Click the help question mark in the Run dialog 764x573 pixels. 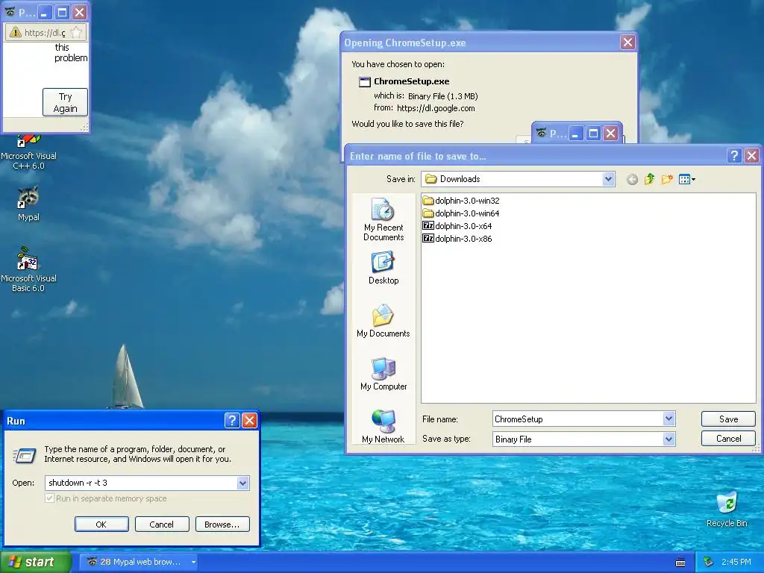coord(232,420)
